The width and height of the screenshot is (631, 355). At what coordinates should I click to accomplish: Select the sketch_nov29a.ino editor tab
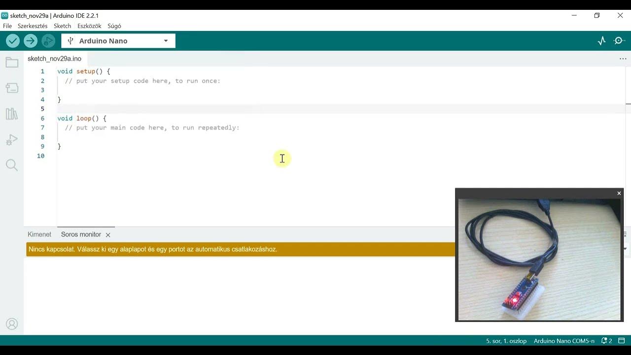coord(54,59)
